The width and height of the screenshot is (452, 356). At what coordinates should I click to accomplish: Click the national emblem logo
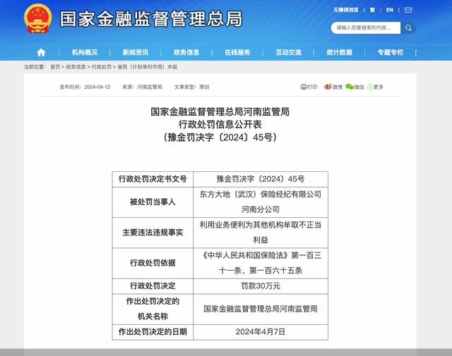tap(37, 18)
